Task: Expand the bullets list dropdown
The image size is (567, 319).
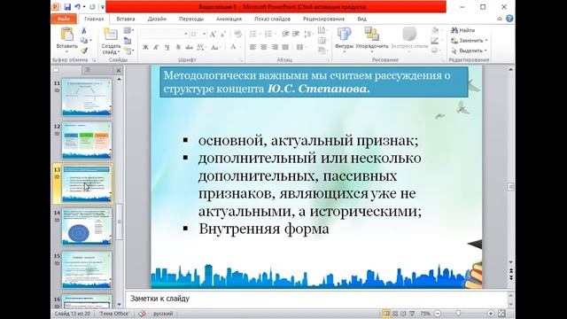Action: pyautogui.click(x=260, y=34)
